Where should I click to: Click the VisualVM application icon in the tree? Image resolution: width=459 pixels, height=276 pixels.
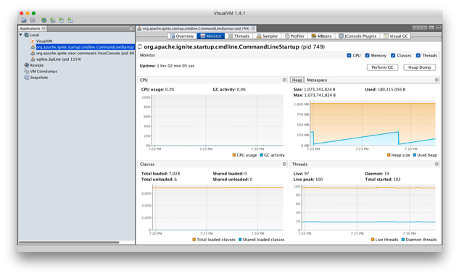click(x=33, y=41)
